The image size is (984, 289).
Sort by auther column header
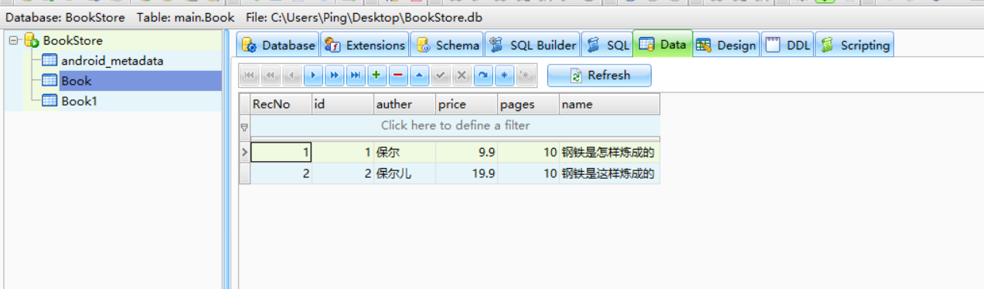click(x=405, y=104)
